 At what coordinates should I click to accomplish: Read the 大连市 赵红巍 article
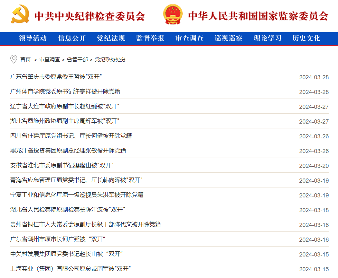coord(65,106)
